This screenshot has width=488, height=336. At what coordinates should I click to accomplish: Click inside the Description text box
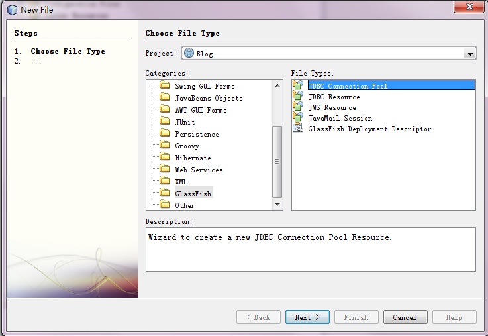[311, 249]
